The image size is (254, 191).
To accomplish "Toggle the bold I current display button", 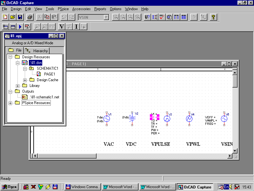I will [x=76, y=27].
